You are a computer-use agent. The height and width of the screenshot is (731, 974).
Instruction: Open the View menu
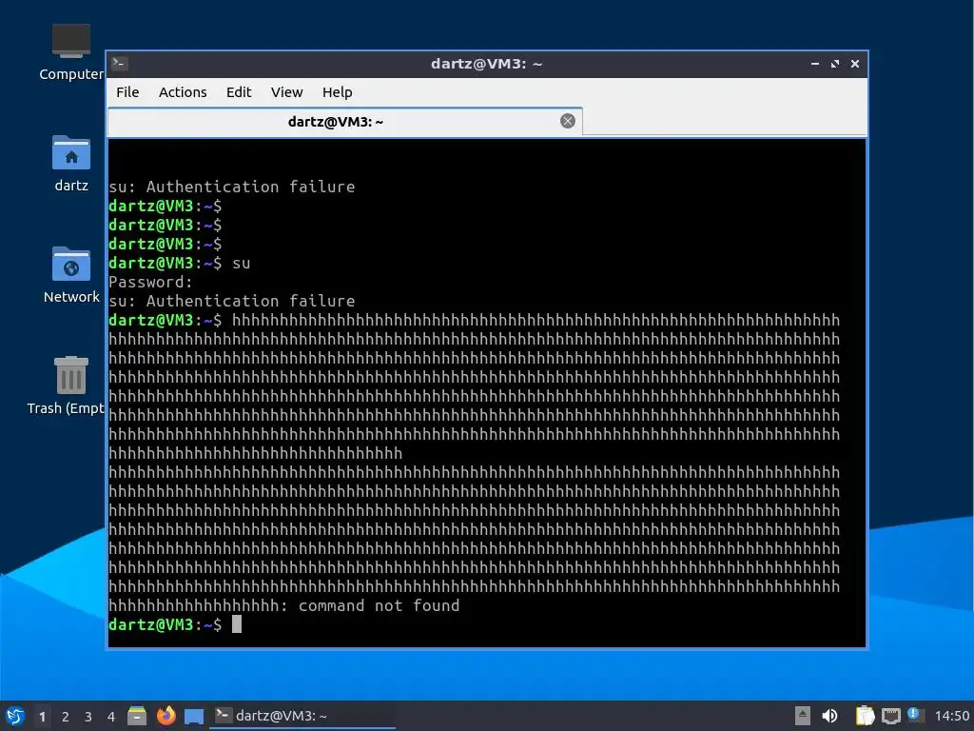coord(286,92)
